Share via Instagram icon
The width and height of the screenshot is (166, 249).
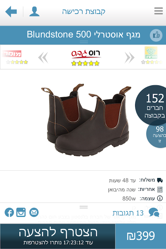pos(21,212)
